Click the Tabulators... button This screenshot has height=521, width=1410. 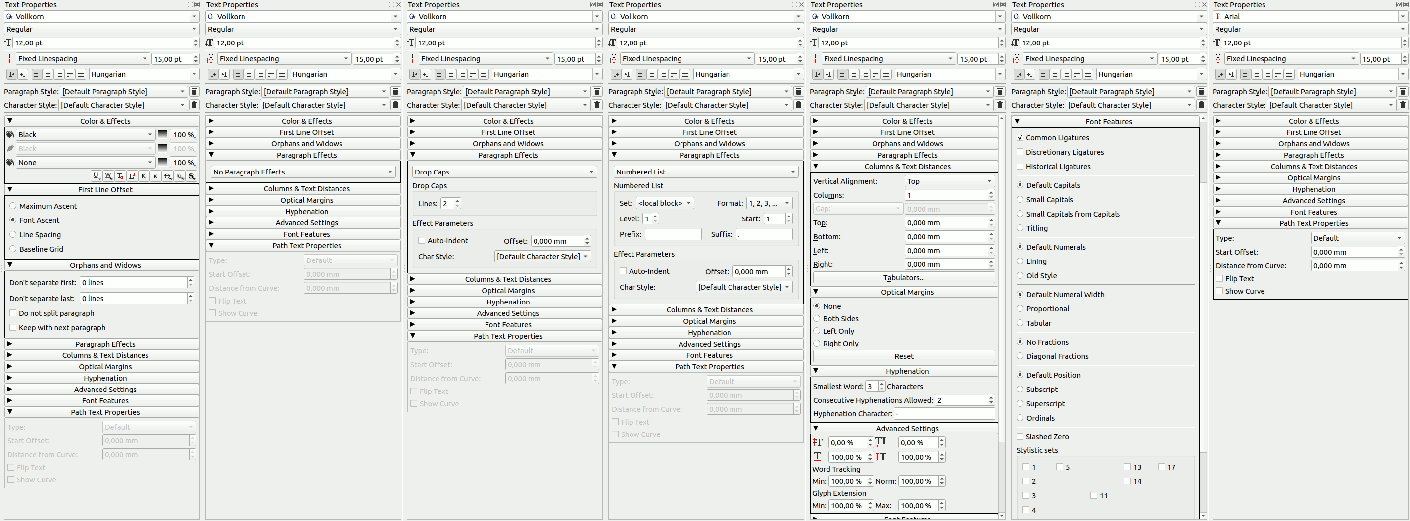(x=903, y=278)
